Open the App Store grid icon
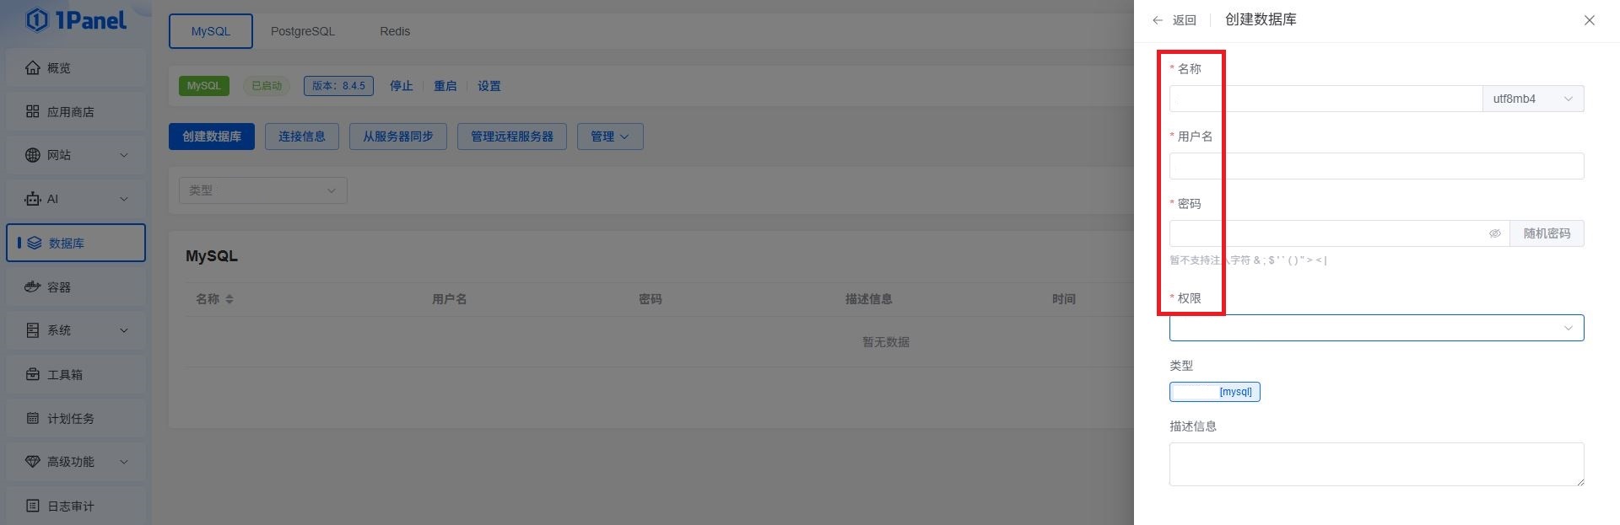 [x=33, y=111]
